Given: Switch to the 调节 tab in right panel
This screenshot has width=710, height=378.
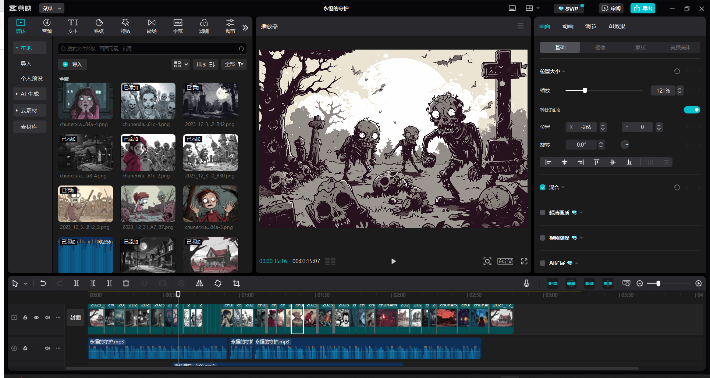Looking at the screenshot, I should pos(590,26).
